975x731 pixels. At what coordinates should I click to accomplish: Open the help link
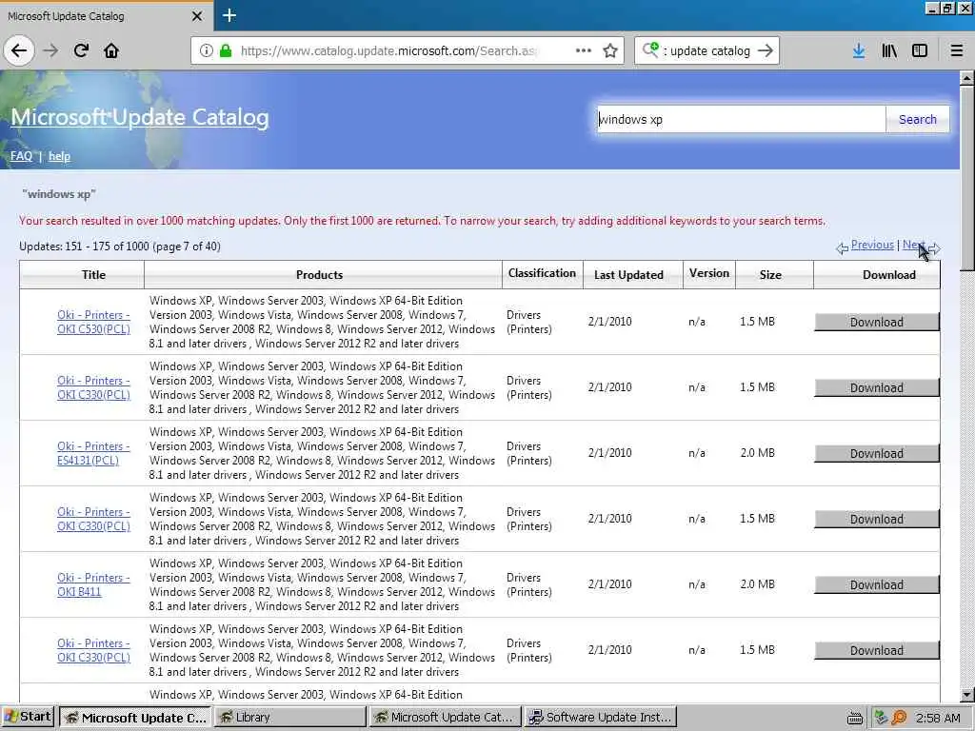pos(59,156)
